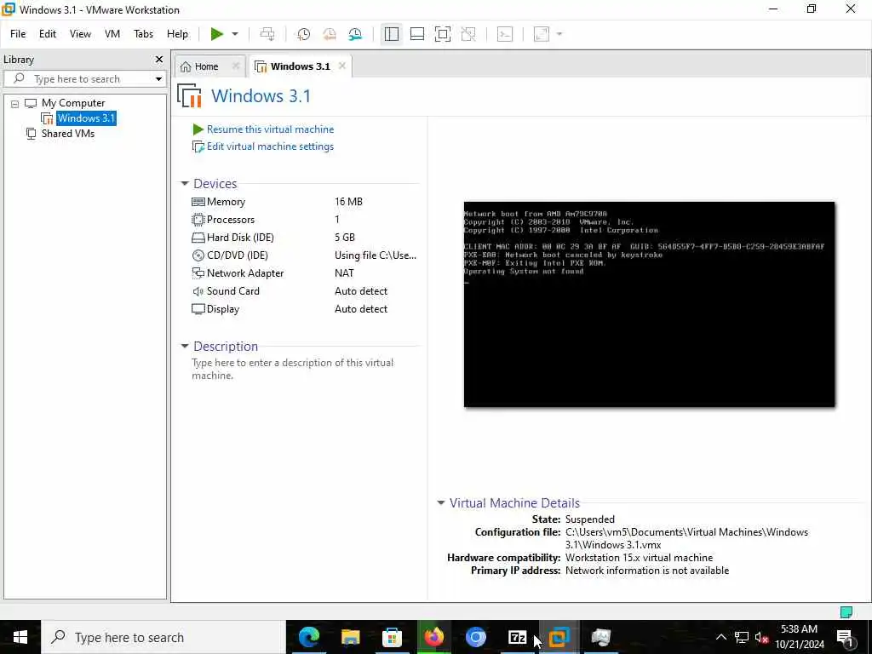872x654 pixels.
Task: Click the Suspended state value
Action: (x=590, y=519)
